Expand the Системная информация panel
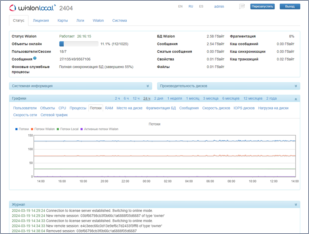The height and width of the screenshot is (234, 309). (148, 86)
